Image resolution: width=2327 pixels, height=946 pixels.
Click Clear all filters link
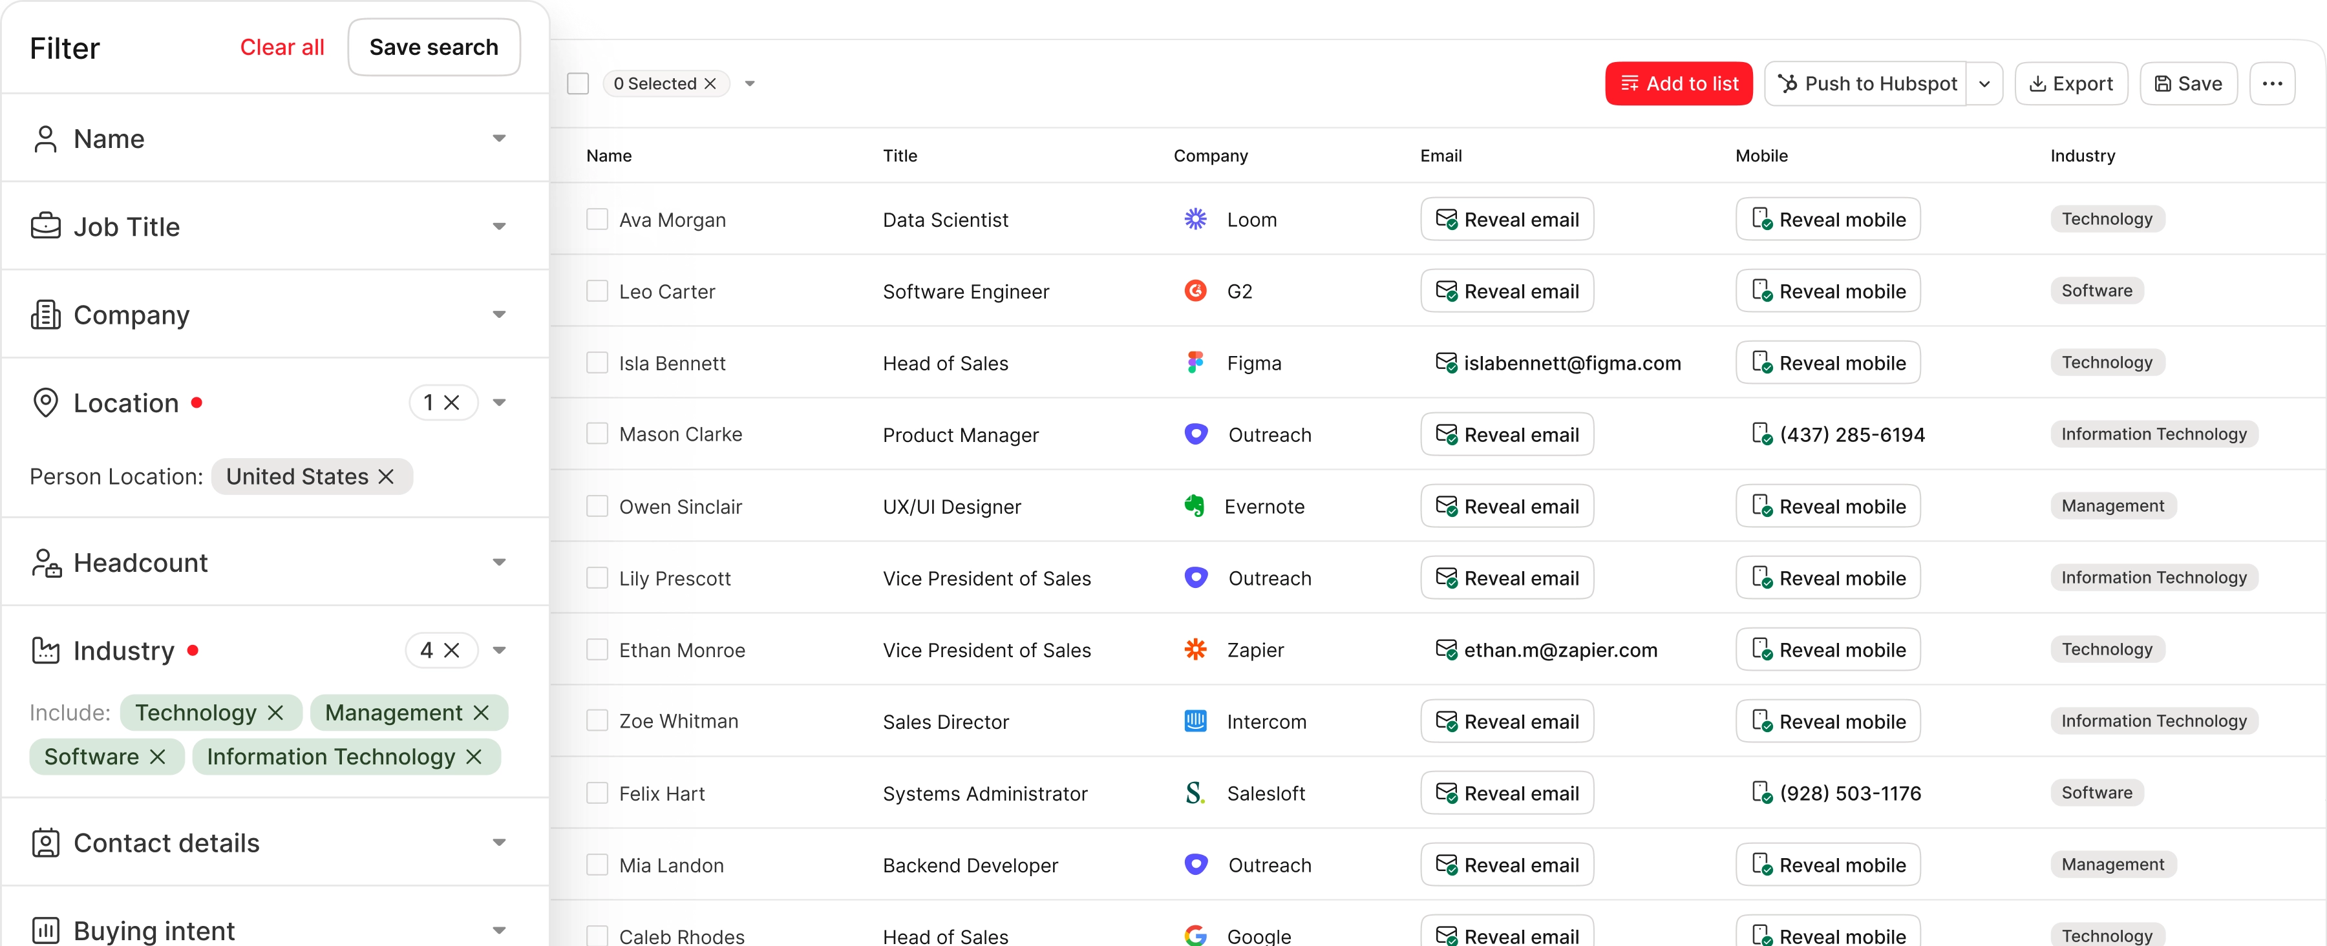pyautogui.click(x=282, y=48)
